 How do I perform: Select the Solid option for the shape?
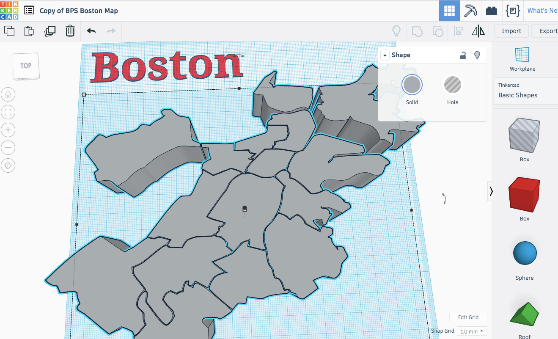pyautogui.click(x=411, y=84)
